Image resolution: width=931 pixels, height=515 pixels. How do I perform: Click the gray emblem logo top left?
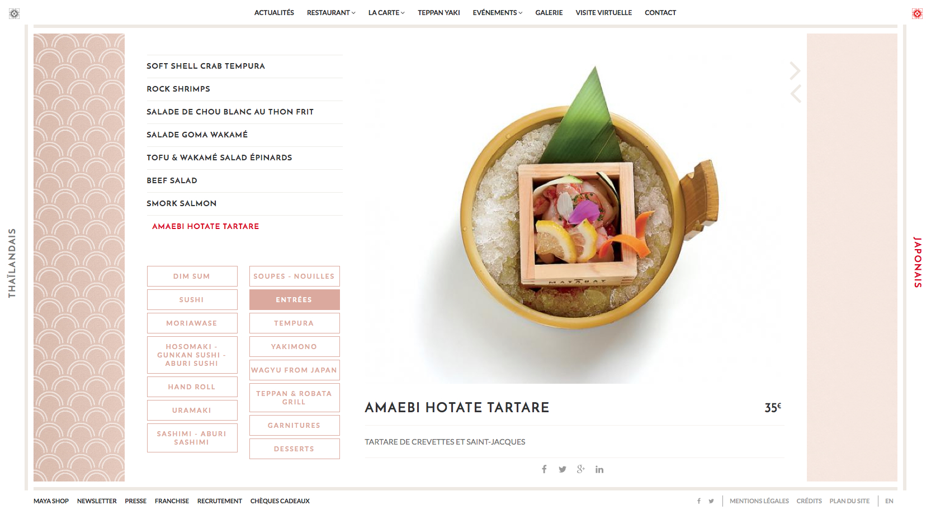point(15,13)
